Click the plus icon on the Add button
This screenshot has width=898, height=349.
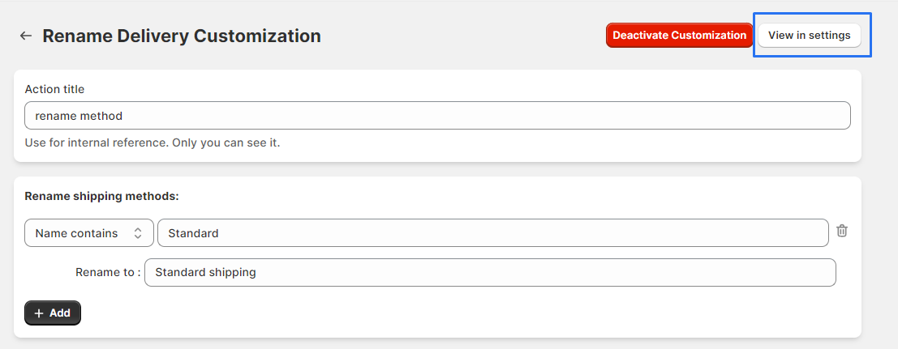(x=39, y=313)
